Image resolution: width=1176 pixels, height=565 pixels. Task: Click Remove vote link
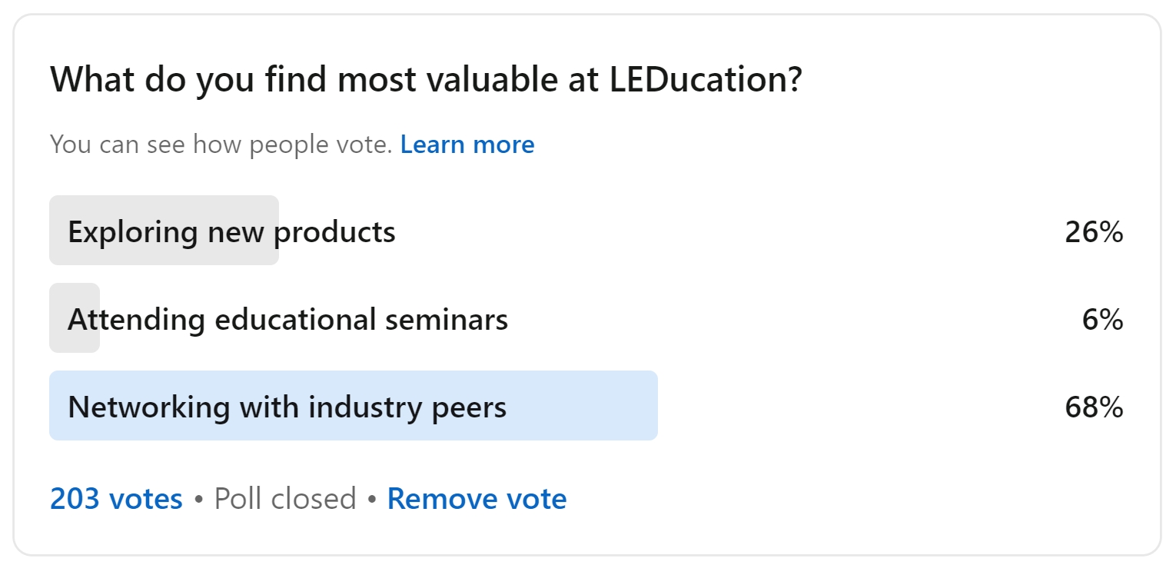coord(477,499)
